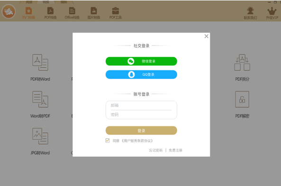
Task: Open the 图片转换 toolbar section
Action: pyautogui.click(x=94, y=13)
